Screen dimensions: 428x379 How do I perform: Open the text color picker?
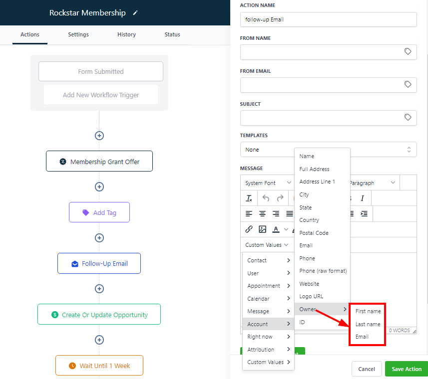[276, 229]
